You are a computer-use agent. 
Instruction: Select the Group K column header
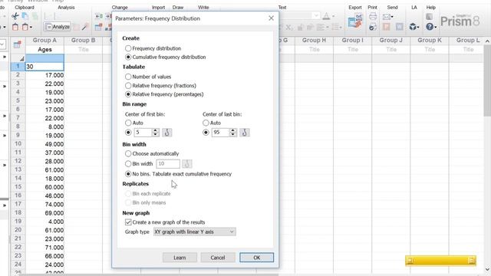coord(430,41)
